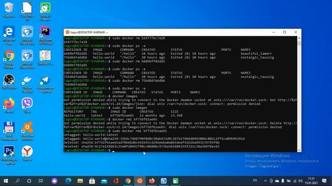Open the PhpStorm desktop shortcut
This screenshot has width=332, height=186.
tap(45, 35)
